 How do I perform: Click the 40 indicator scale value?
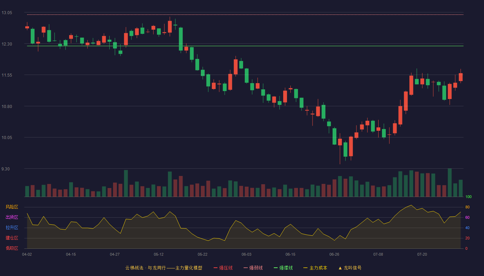point(467,228)
